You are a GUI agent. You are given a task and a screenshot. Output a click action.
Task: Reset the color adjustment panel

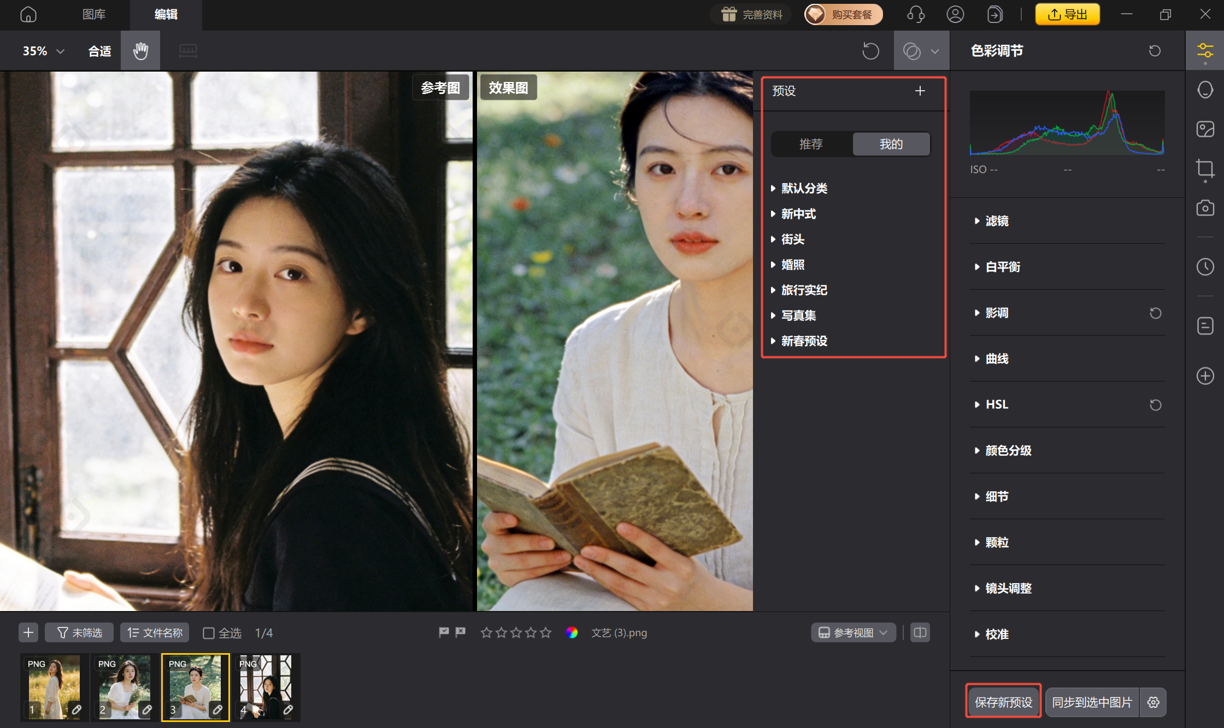pyautogui.click(x=1155, y=51)
